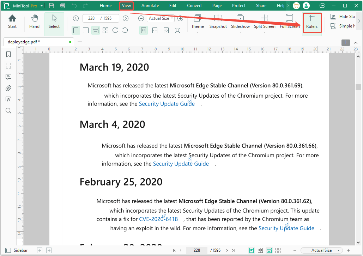The width and height of the screenshot is (363, 256).
Task: Open the shopping cart icon
Action: coord(296,6)
